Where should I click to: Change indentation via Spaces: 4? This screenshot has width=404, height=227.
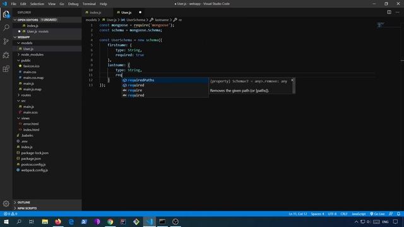317,214
